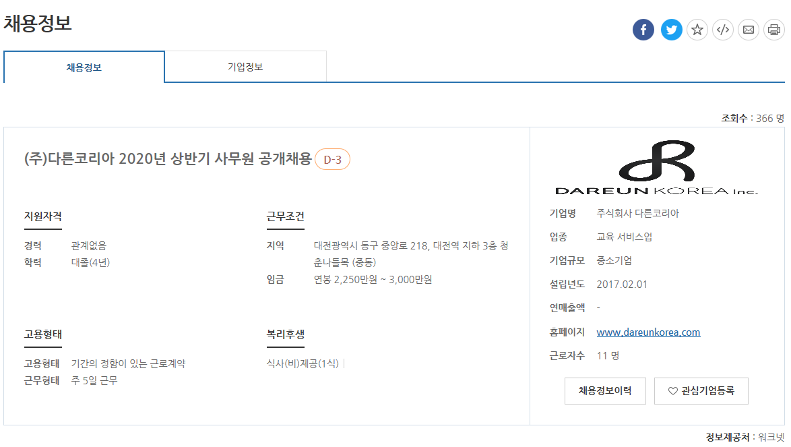Viewport: 791px width, 447px height.
Task: Click the 기업명 field label
Action: pyautogui.click(x=563, y=214)
